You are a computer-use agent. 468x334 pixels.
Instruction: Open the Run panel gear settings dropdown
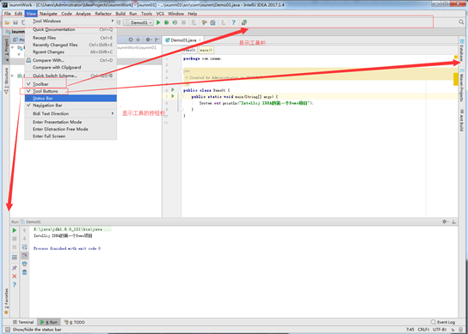[x=446, y=222]
